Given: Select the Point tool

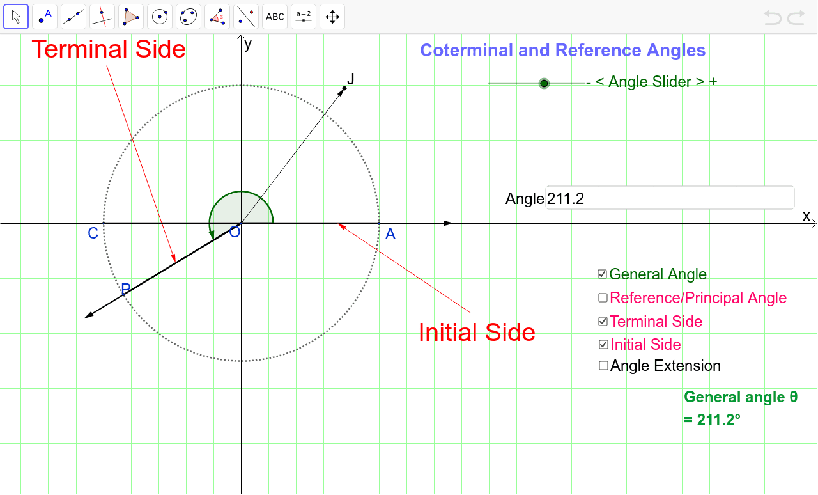Looking at the screenshot, I should pyautogui.click(x=45, y=17).
